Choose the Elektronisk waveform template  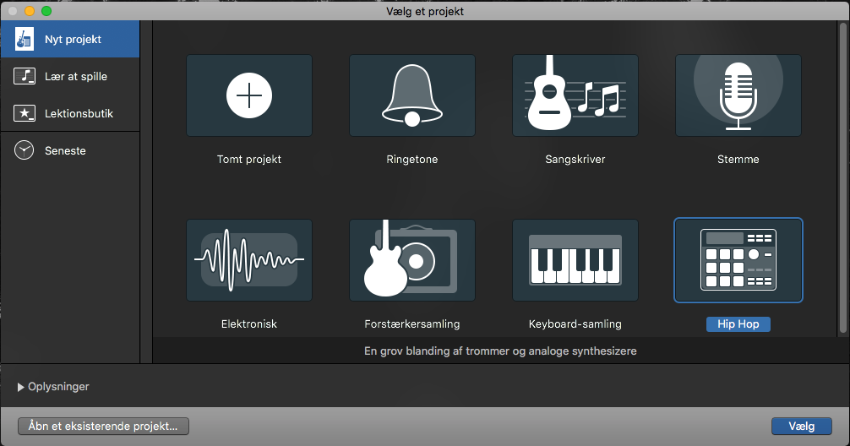point(249,260)
